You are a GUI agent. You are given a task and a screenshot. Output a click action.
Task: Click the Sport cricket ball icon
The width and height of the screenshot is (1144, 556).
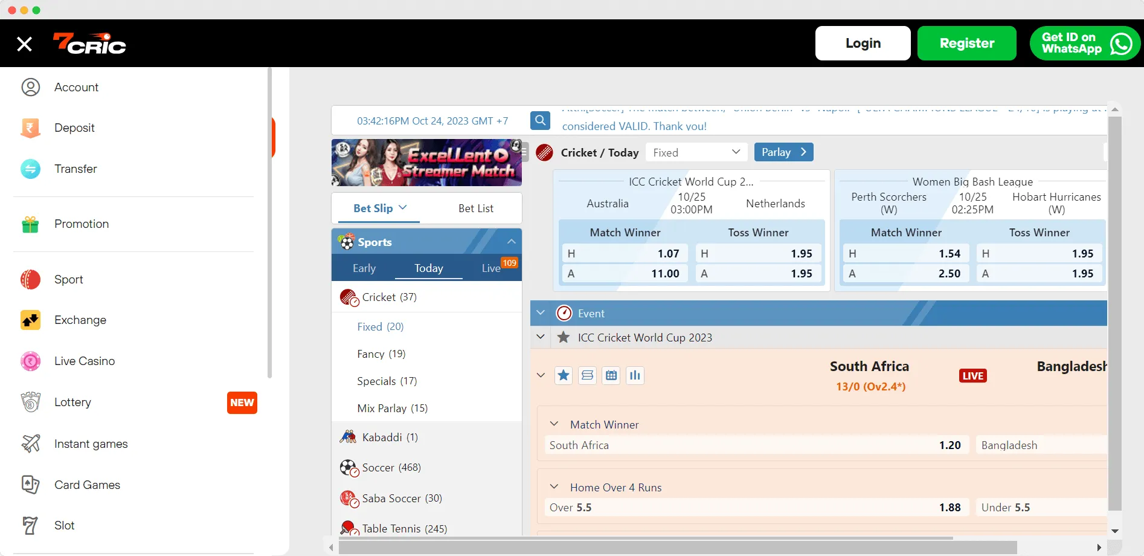coord(30,279)
